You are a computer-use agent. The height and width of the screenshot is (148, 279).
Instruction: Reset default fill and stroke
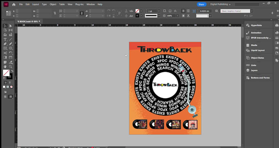(x=4, y=78)
